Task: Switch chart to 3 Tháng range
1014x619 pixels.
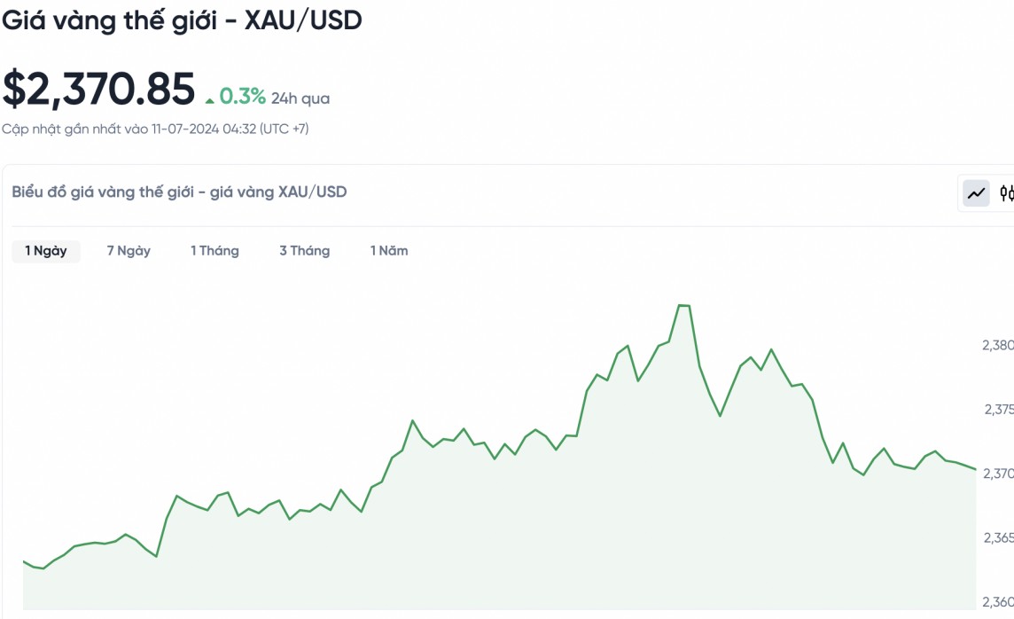Action: coord(304,251)
